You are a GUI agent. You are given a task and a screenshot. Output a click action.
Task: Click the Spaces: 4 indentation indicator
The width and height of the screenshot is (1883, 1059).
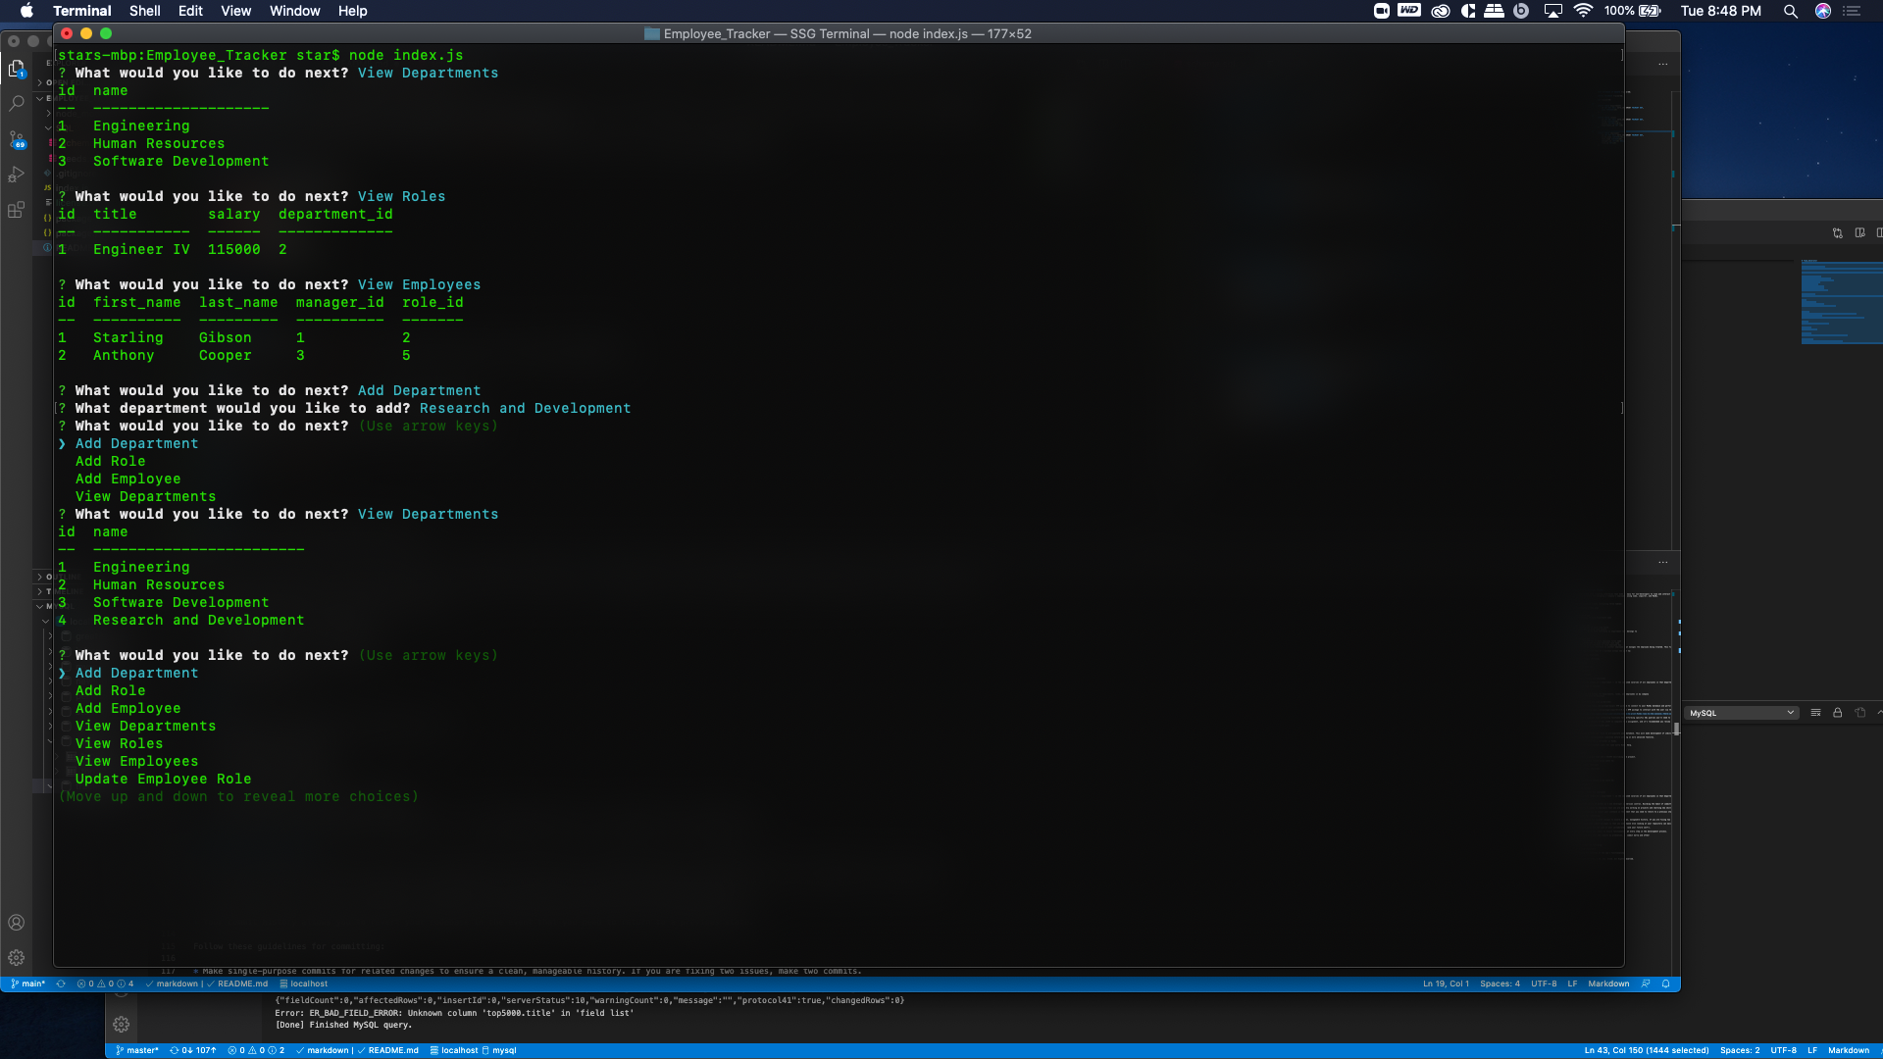pos(1500,983)
